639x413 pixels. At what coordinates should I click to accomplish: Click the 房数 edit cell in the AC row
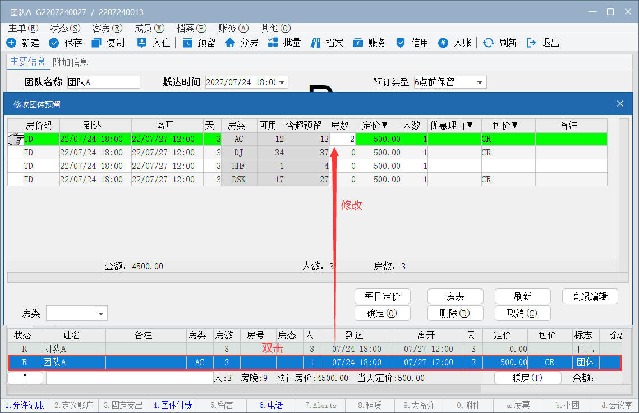[x=342, y=139]
